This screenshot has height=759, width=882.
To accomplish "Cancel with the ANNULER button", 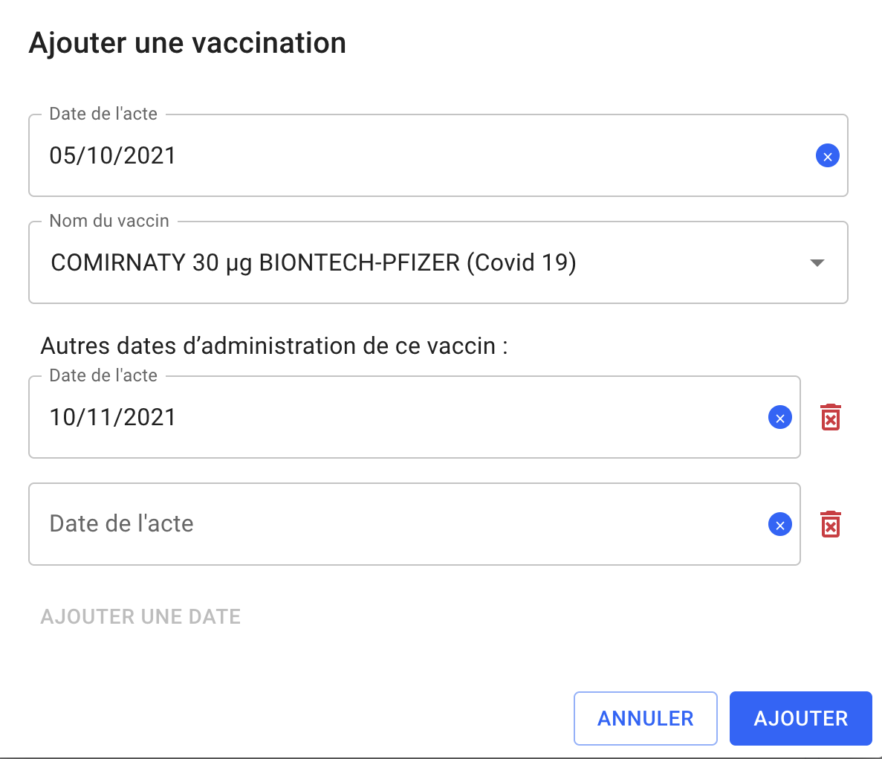I will click(646, 719).
